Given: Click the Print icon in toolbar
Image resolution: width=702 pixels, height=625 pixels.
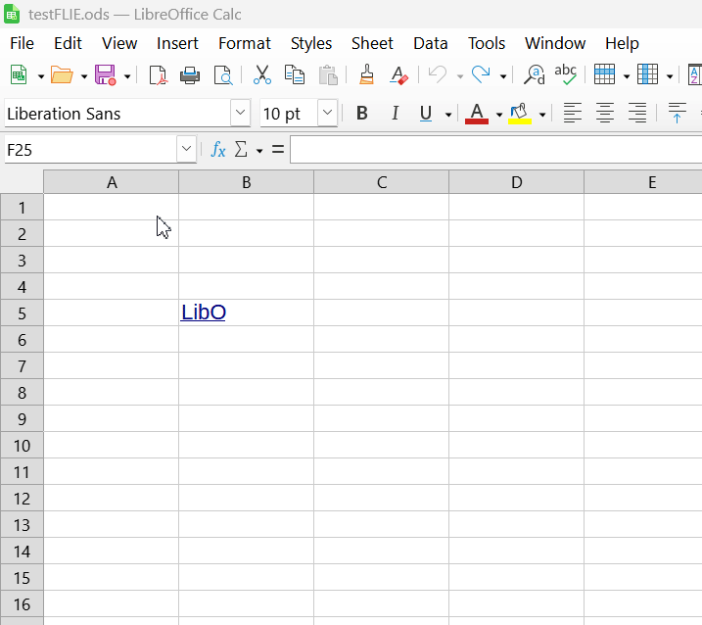Looking at the screenshot, I should (190, 75).
